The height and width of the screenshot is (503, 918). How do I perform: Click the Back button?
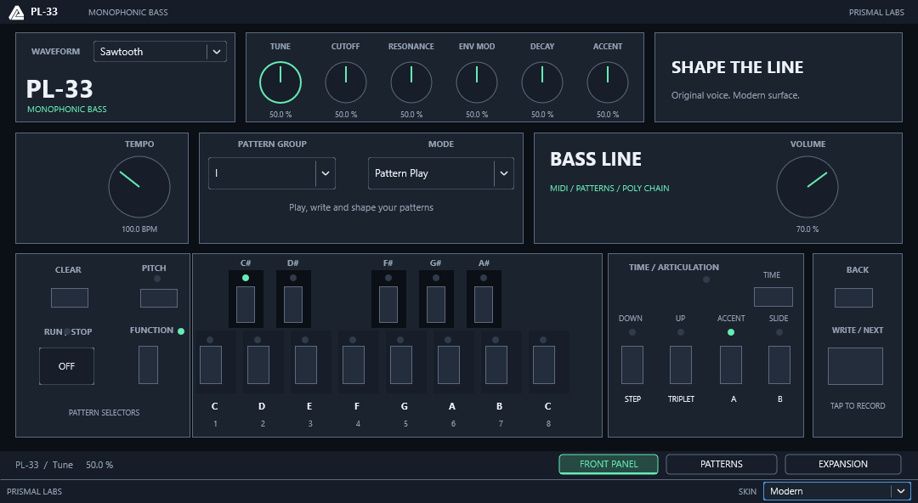853,297
